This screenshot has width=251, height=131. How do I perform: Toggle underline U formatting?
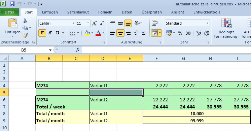point(58,33)
